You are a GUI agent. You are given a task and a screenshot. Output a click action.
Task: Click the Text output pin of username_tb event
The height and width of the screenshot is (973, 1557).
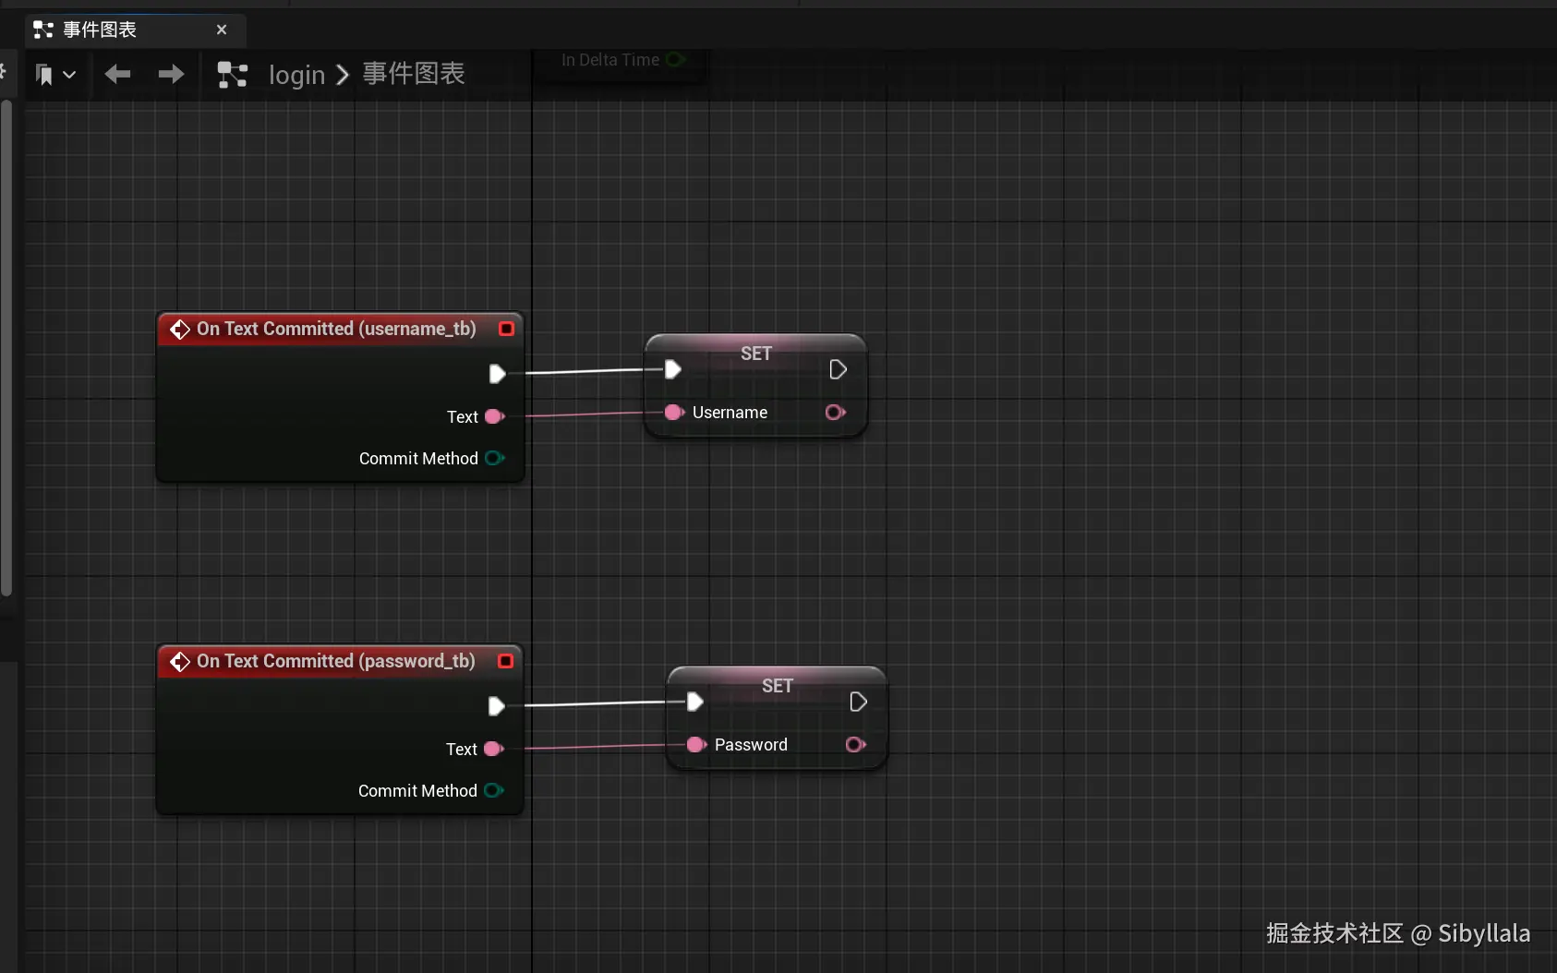(x=495, y=416)
